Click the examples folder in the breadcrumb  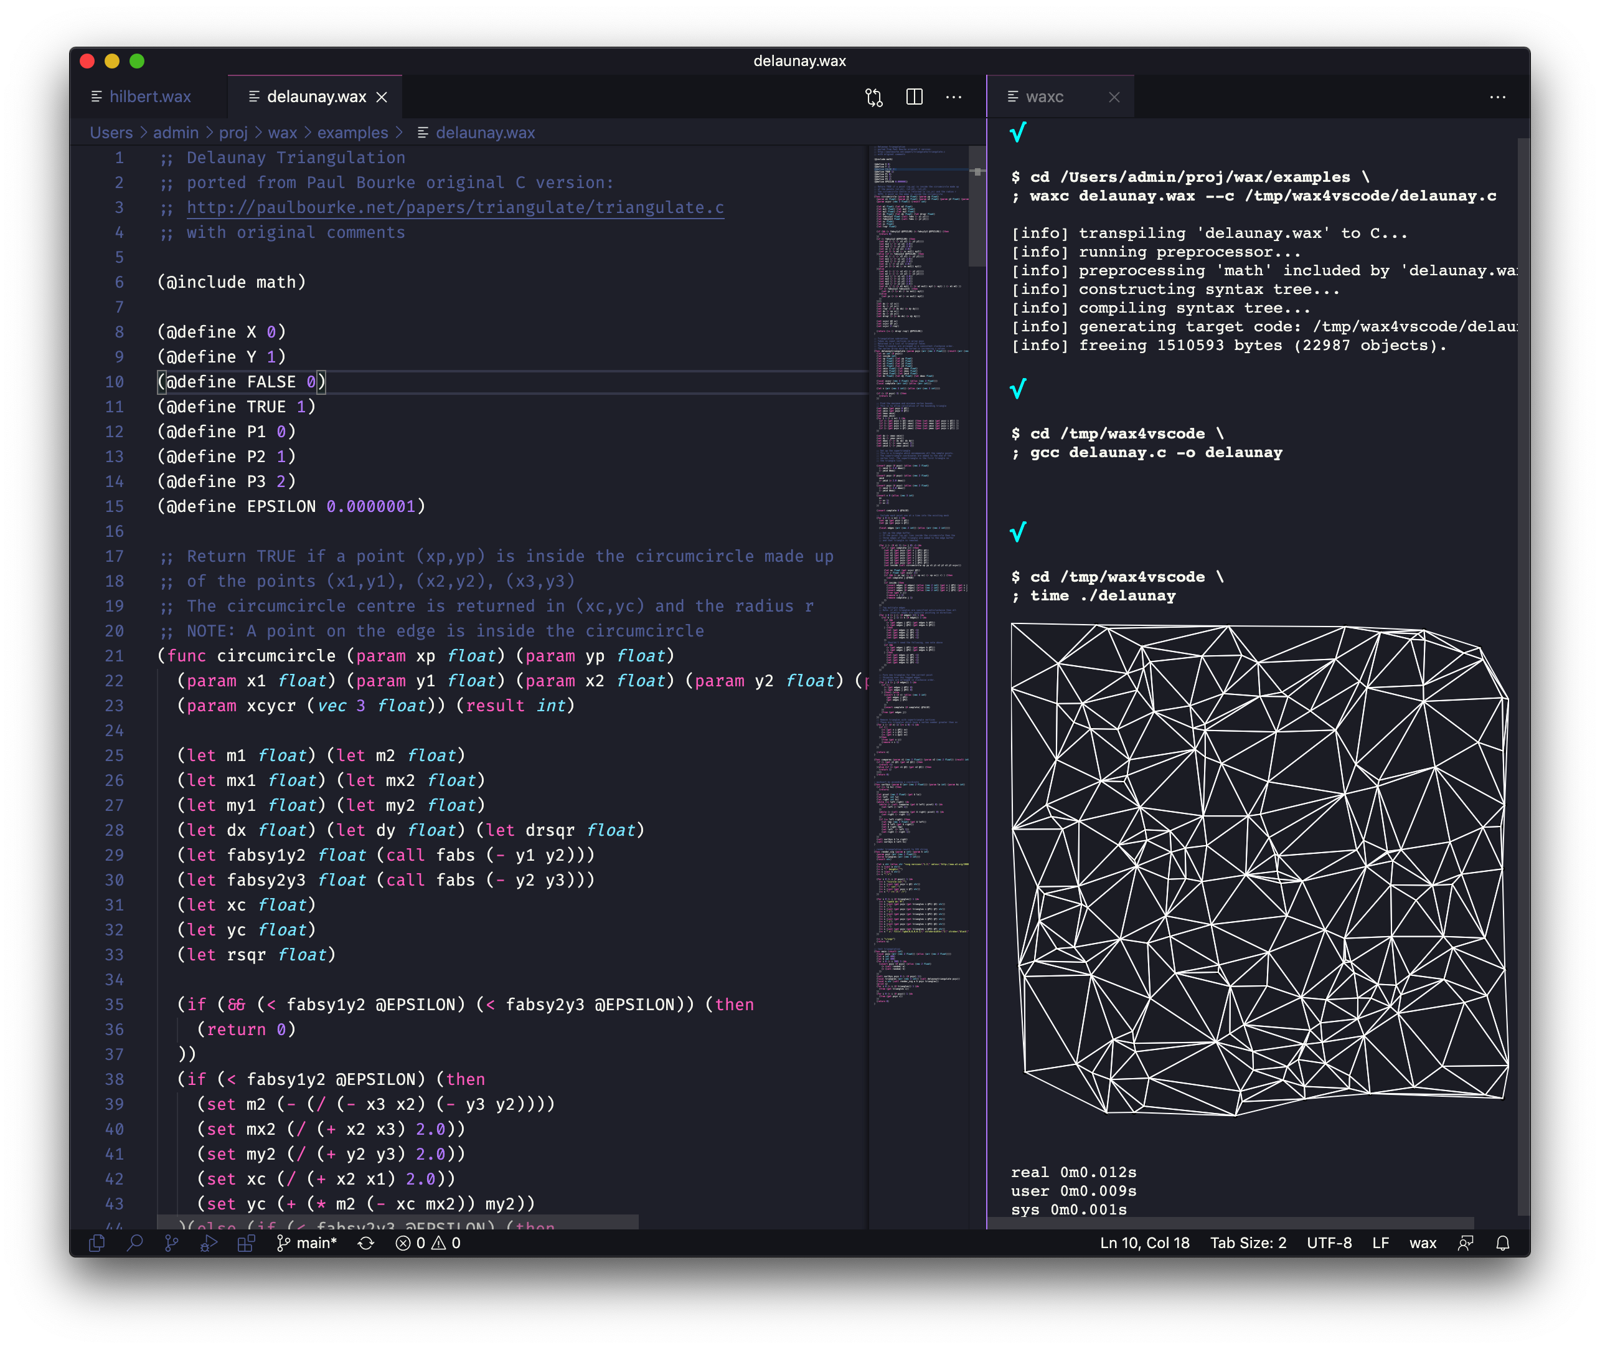352,132
